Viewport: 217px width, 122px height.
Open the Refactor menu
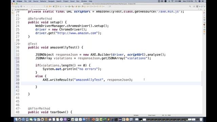point(43,1)
